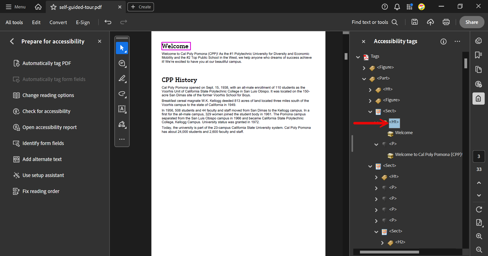Image resolution: width=488 pixels, height=256 pixels.
Task: Click the print document icon
Action: [x=446, y=22]
